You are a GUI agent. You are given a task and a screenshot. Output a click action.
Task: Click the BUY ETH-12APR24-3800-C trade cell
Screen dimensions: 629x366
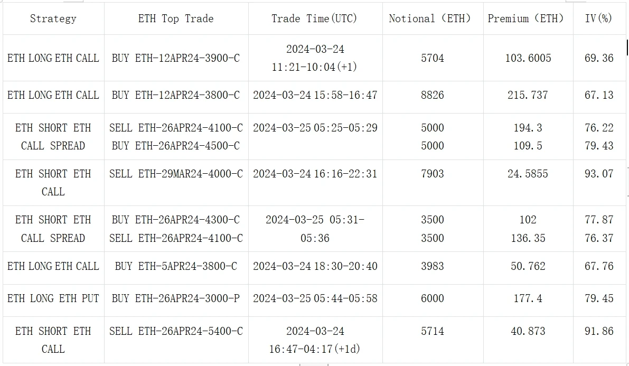coord(176,95)
